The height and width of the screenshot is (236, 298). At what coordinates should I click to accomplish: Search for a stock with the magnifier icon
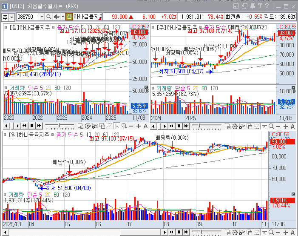click(48, 17)
